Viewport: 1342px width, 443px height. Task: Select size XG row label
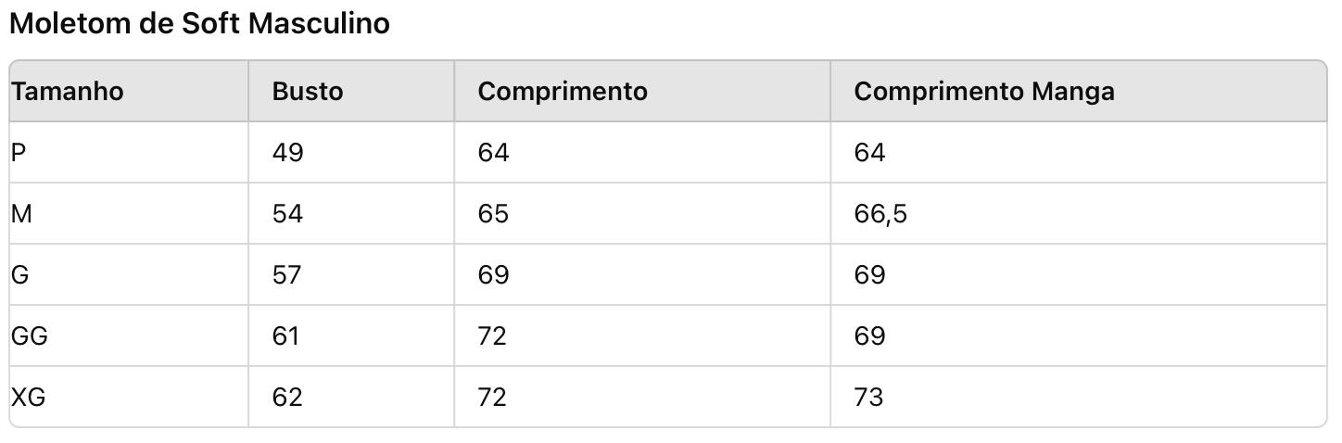(x=29, y=398)
